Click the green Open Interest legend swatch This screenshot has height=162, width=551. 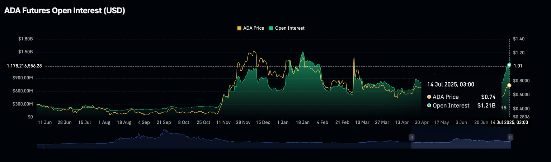[271, 28]
